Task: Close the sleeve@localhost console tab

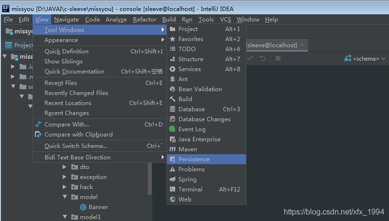Action: click(x=302, y=45)
